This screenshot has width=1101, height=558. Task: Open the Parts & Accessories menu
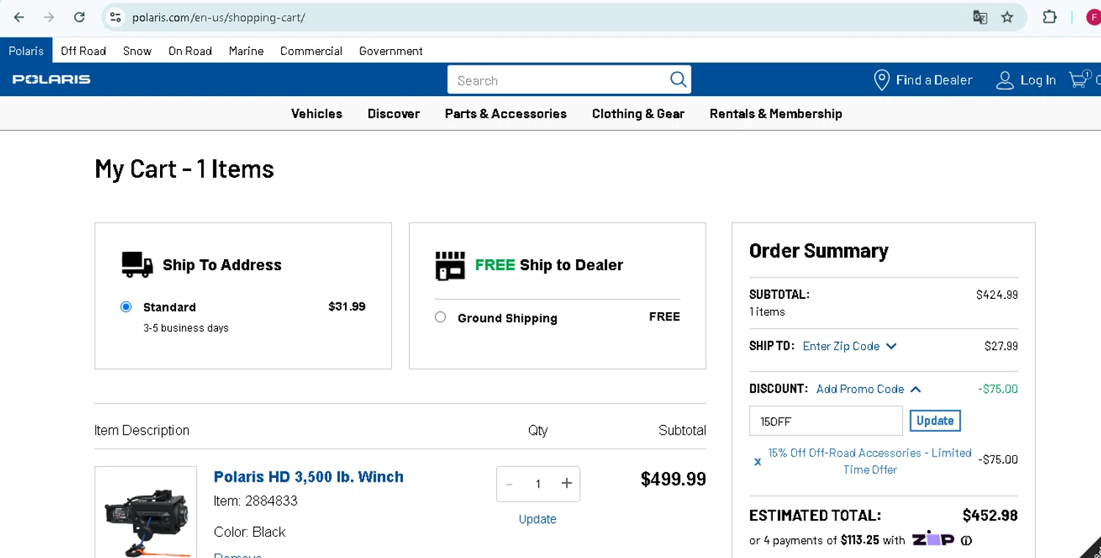506,114
